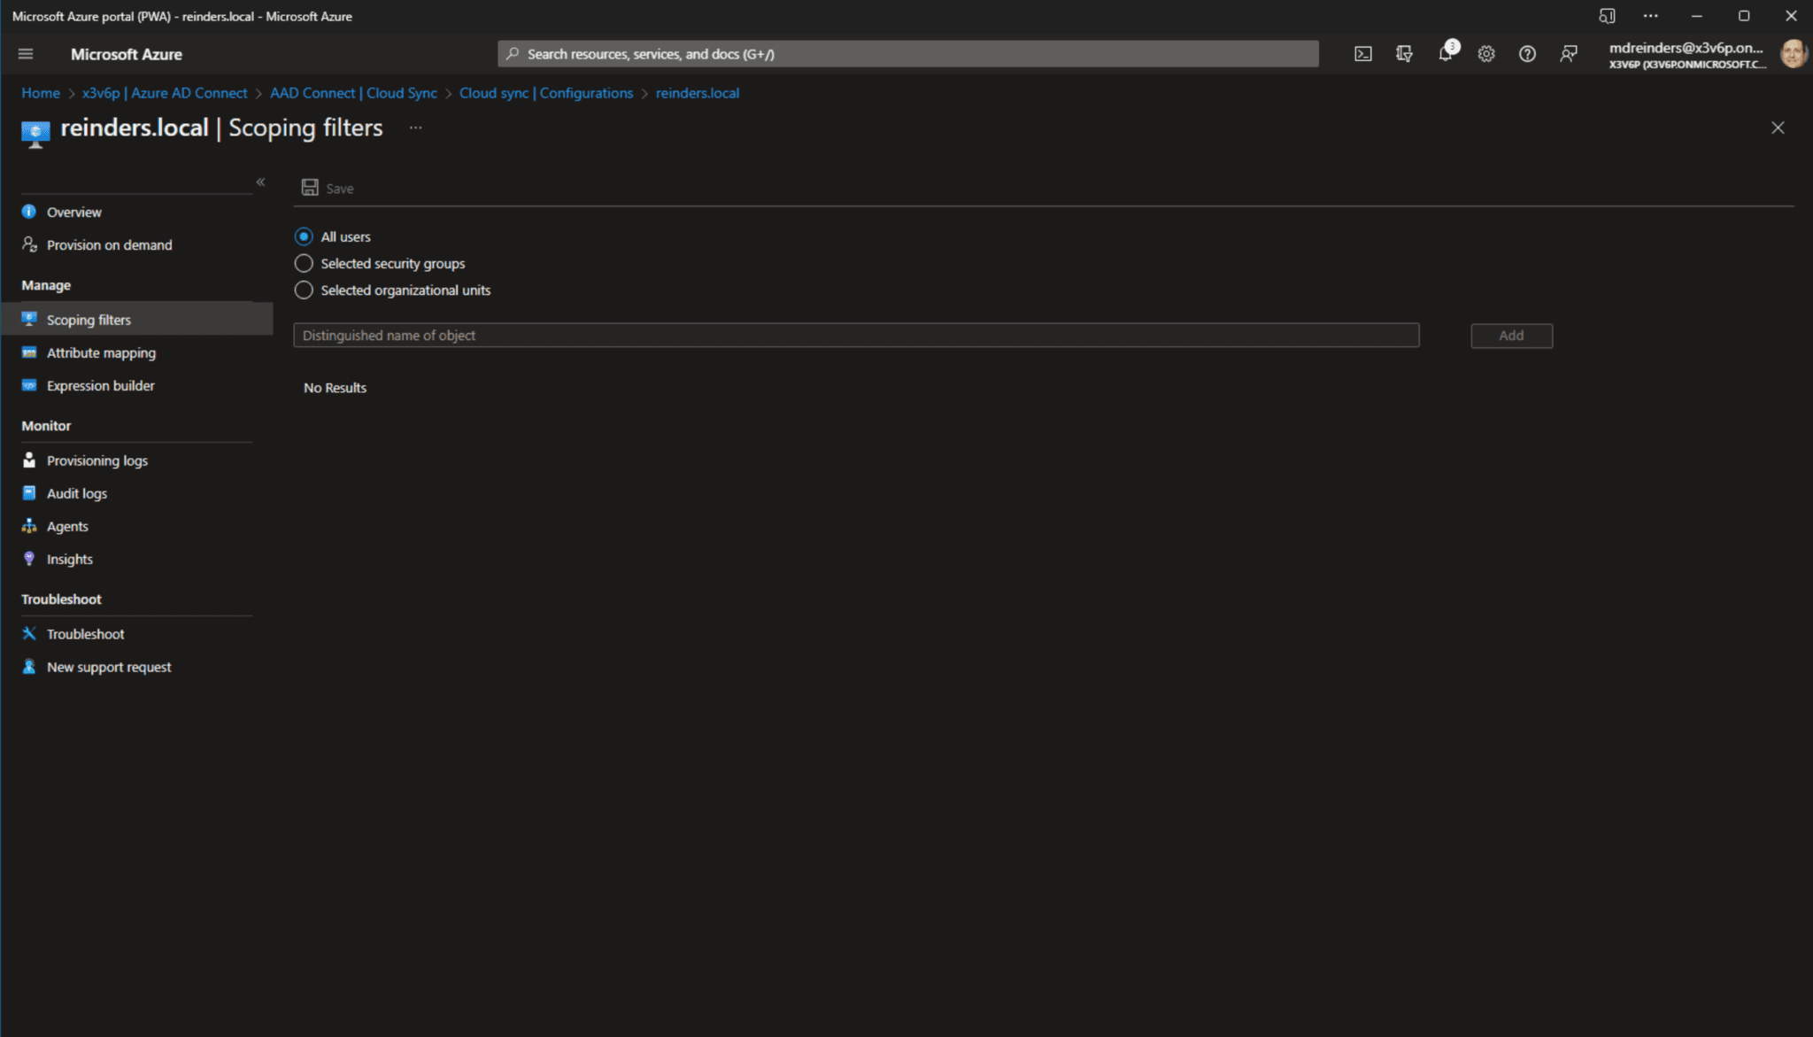
Task: Click the Add button
Action: (x=1511, y=335)
